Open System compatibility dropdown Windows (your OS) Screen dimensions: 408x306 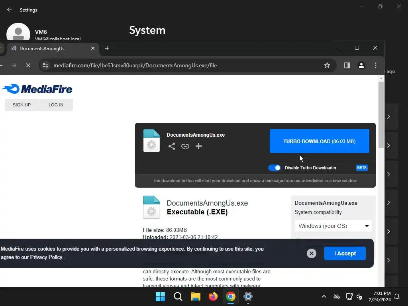(x=333, y=226)
